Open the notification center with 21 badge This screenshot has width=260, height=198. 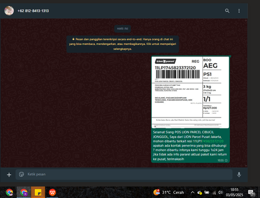(x=252, y=193)
